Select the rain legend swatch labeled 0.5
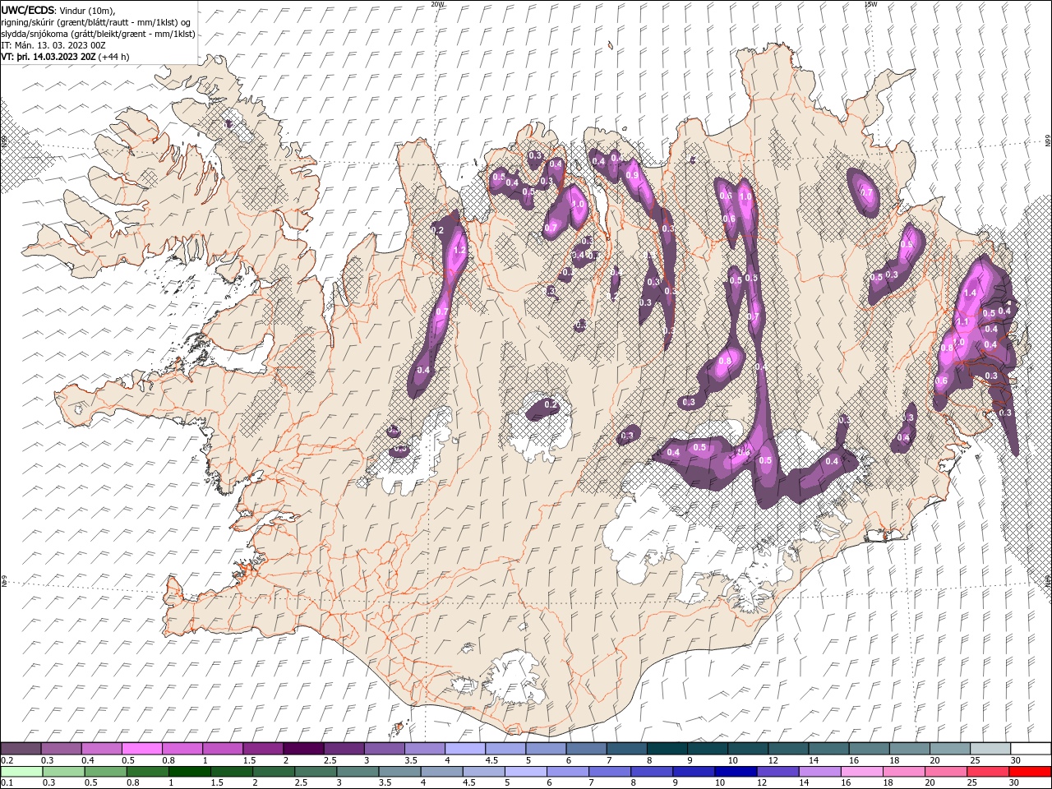 [x=105, y=772]
